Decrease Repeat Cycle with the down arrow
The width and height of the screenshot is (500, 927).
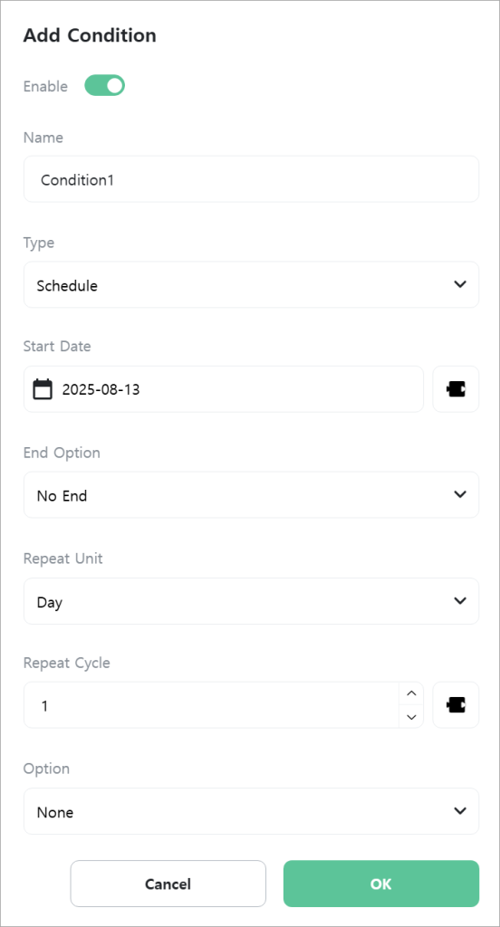pyautogui.click(x=411, y=717)
